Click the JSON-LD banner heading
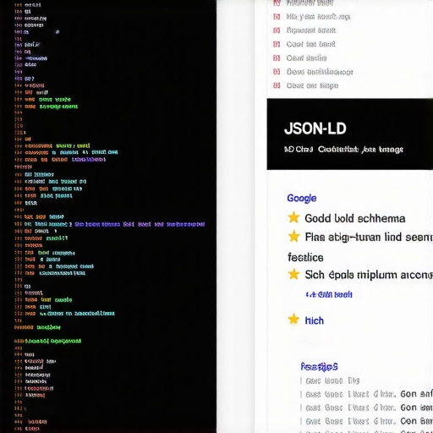This screenshot has height=433, width=433. 315,129
